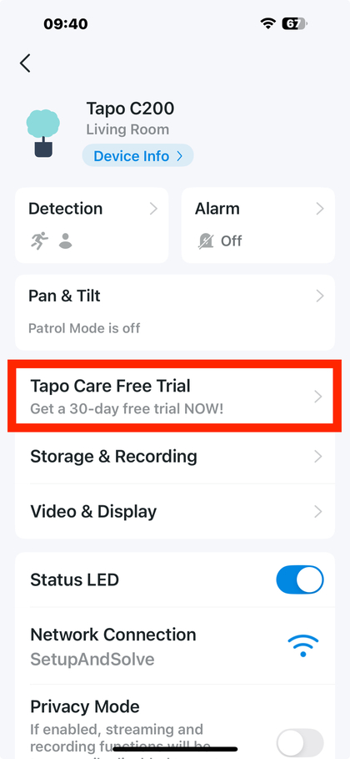The width and height of the screenshot is (350, 759).
Task: Expand Alarm settings using its chevron
Action: click(x=319, y=209)
